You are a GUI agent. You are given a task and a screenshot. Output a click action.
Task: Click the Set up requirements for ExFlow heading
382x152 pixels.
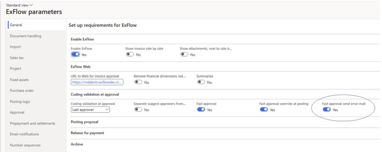click(103, 25)
